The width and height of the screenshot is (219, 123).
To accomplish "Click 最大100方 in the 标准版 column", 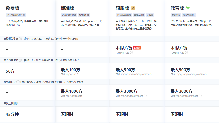I will tap(70, 70).
